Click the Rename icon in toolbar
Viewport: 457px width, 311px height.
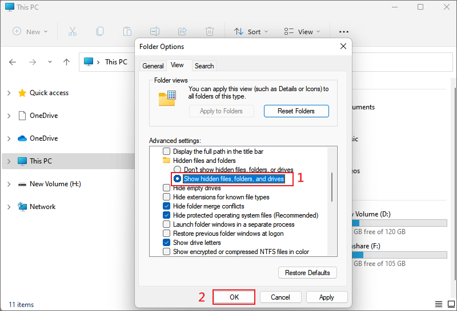point(154,31)
